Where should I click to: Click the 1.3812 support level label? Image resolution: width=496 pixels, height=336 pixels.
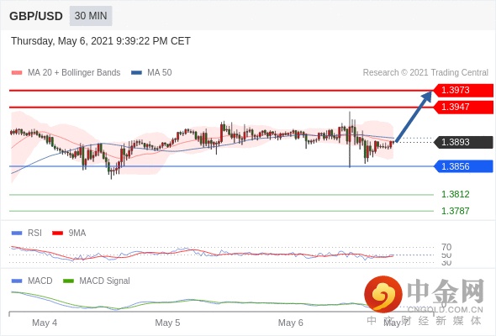pos(455,194)
